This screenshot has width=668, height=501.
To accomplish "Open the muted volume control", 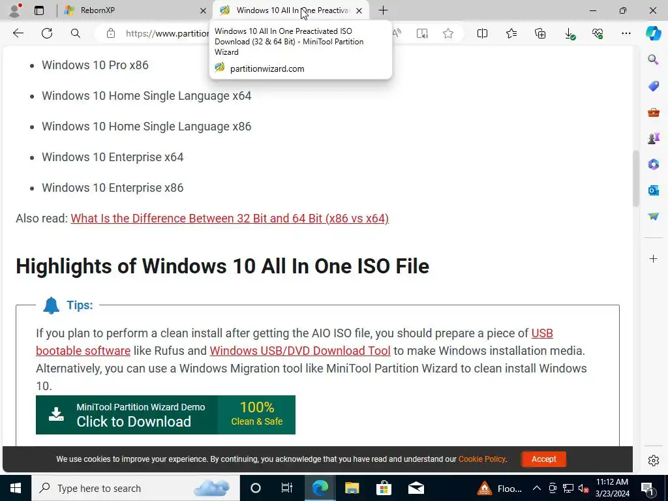I will pyautogui.click(x=584, y=488).
